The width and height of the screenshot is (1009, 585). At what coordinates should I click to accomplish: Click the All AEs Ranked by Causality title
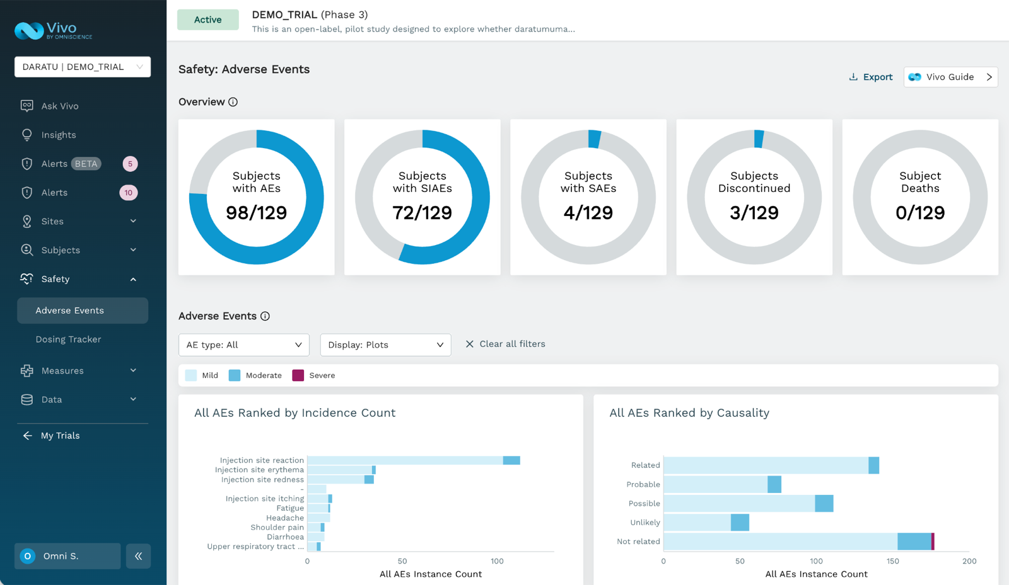point(689,413)
